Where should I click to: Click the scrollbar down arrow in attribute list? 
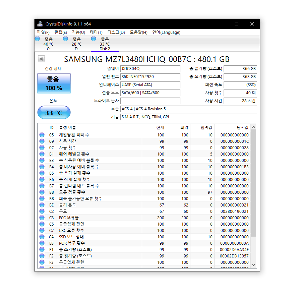pyautogui.click(x=254, y=265)
